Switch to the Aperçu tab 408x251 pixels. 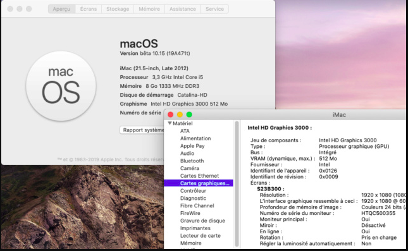click(x=61, y=9)
